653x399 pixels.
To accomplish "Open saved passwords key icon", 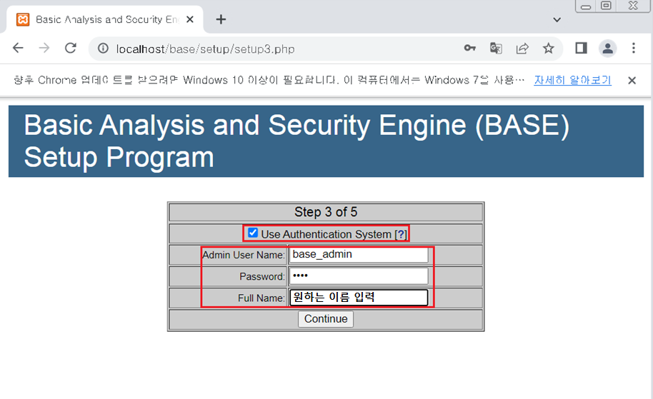I will [x=470, y=49].
